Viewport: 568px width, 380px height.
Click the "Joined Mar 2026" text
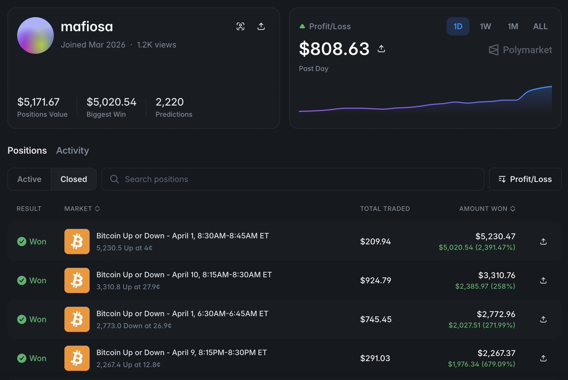[93, 45]
